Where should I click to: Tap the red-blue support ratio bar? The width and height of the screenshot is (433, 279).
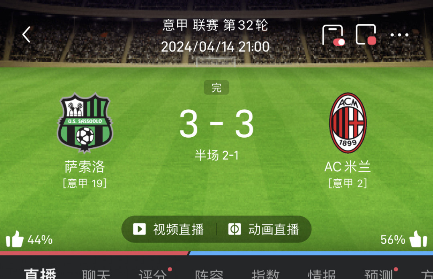coord(216,253)
